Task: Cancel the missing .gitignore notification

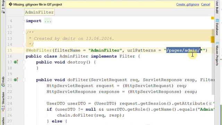Action: click(x=205, y=5)
